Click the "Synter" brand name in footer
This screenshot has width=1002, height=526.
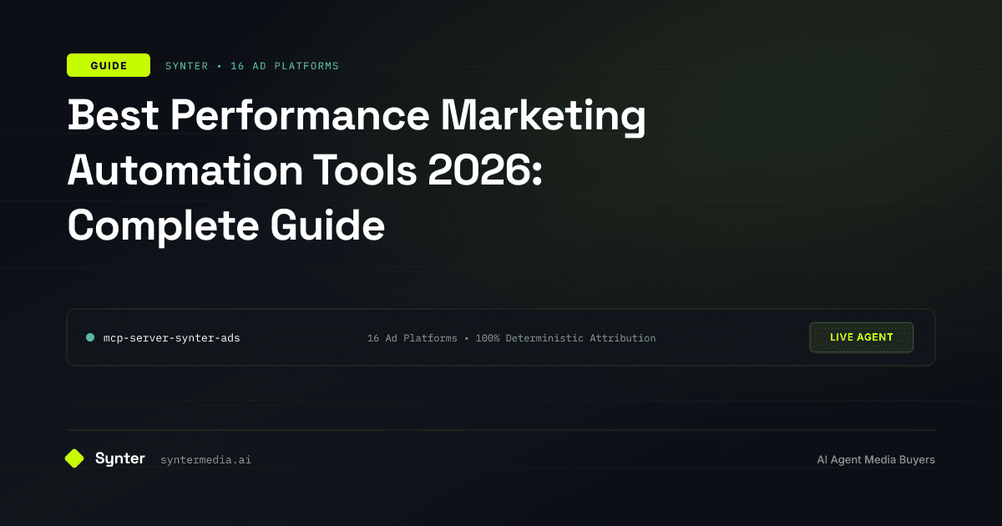(x=120, y=458)
